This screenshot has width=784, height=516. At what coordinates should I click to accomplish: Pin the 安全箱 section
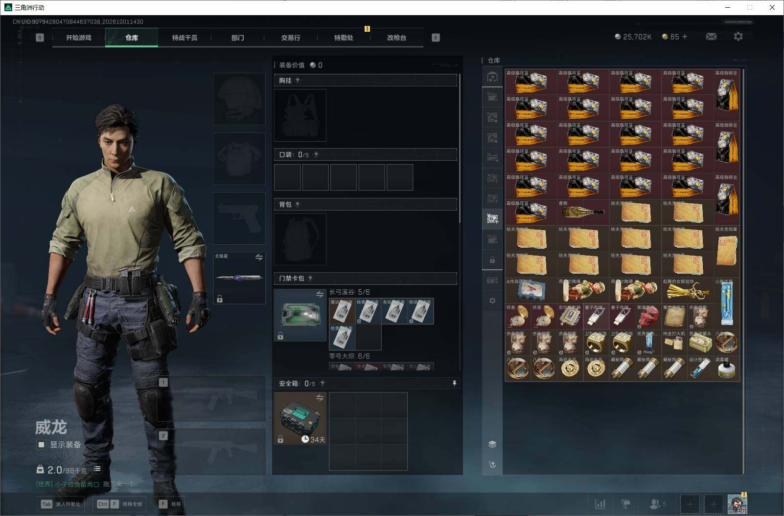point(454,384)
